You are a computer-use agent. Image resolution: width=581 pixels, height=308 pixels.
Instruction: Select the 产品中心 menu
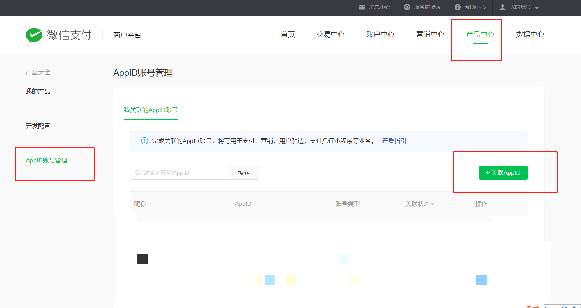[480, 34]
